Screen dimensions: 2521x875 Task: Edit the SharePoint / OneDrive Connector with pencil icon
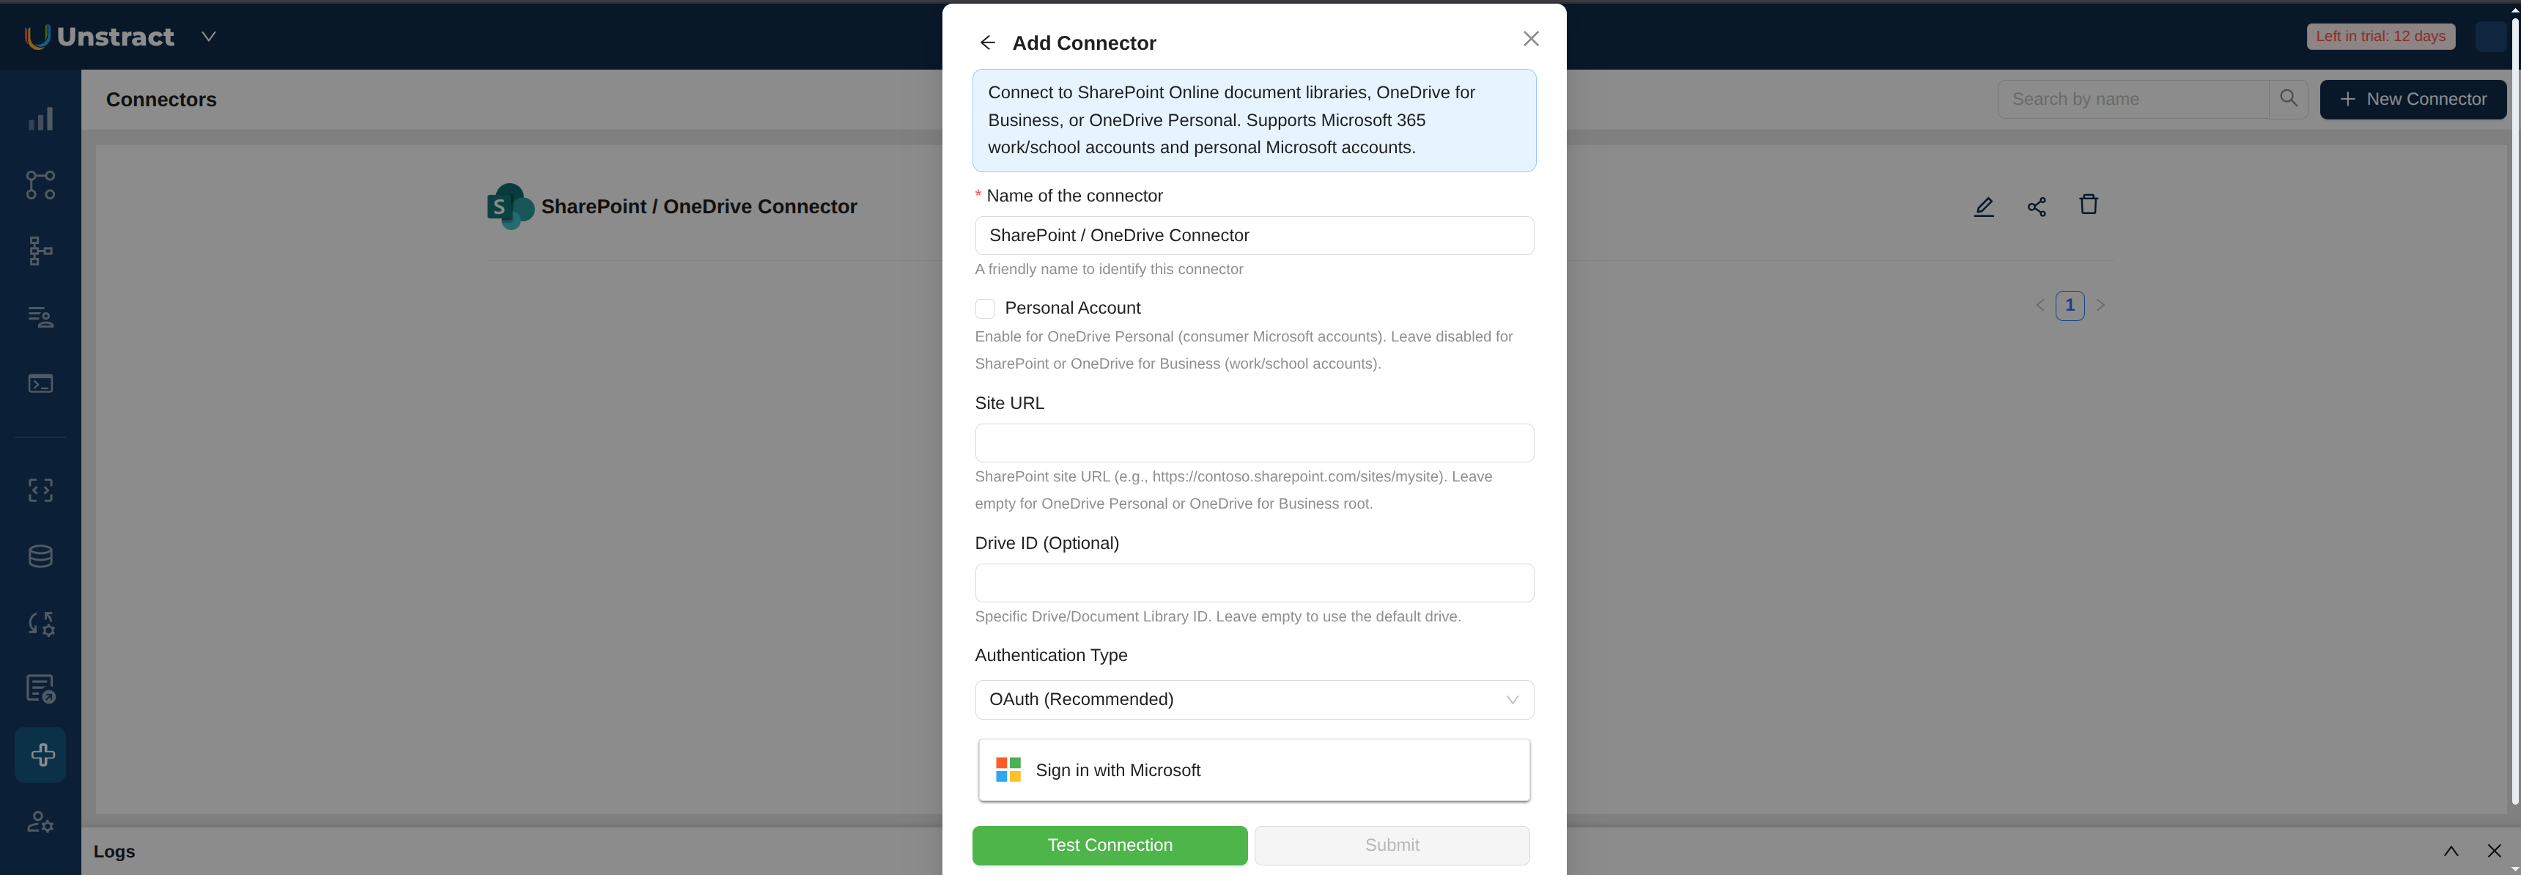tap(1984, 205)
